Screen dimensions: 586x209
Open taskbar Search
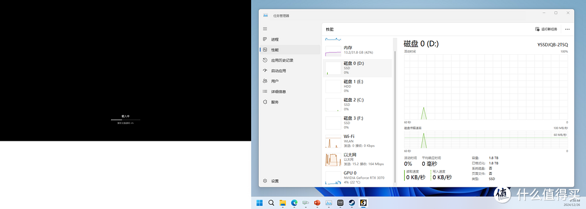pyautogui.click(x=271, y=203)
